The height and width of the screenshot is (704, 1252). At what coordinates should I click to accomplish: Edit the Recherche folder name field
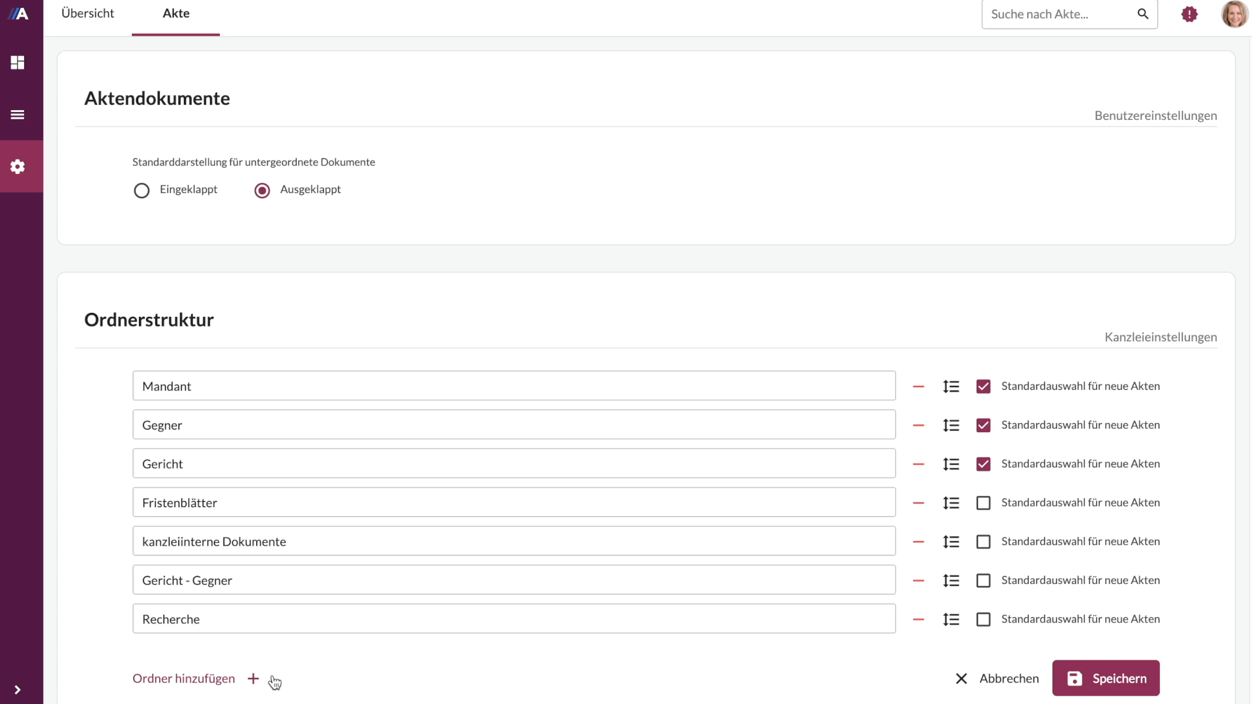(x=514, y=619)
